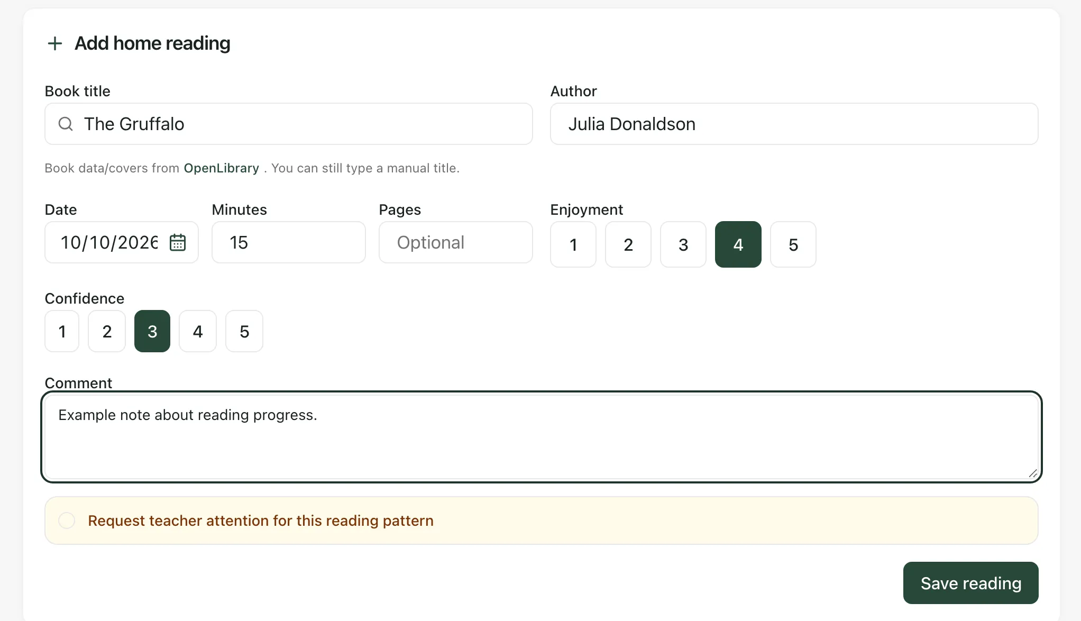
Task: Set Confidence rating to 4
Action: tap(198, 331)
